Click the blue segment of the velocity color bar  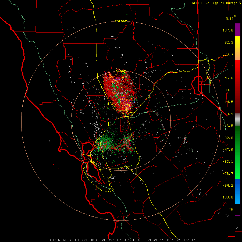pyautogui.click(x=237, y=192)
